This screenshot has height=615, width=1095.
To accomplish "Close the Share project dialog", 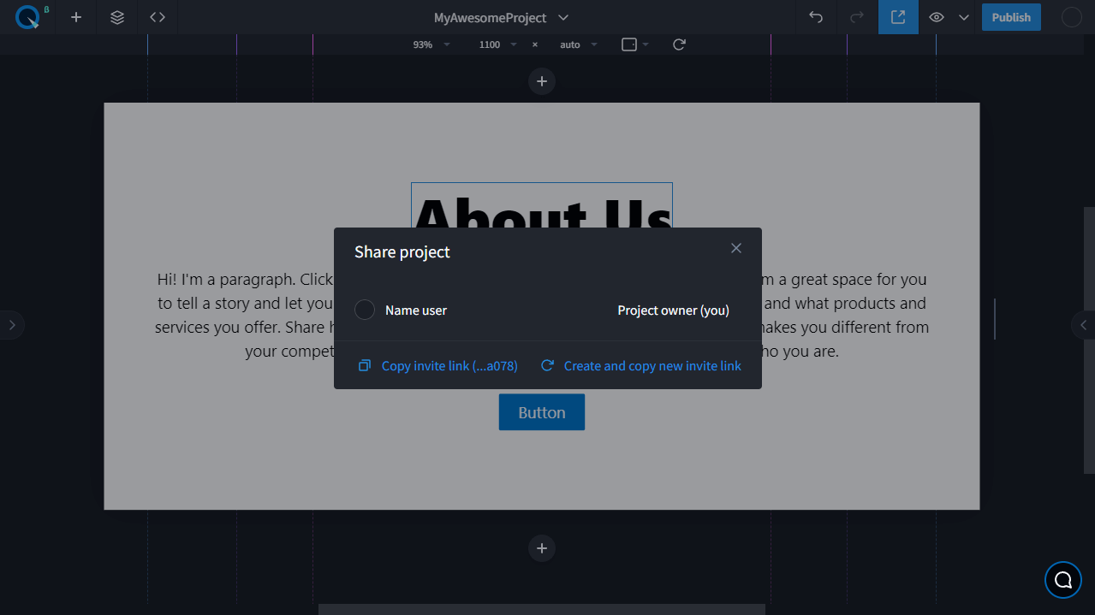I will coord(736,248).
